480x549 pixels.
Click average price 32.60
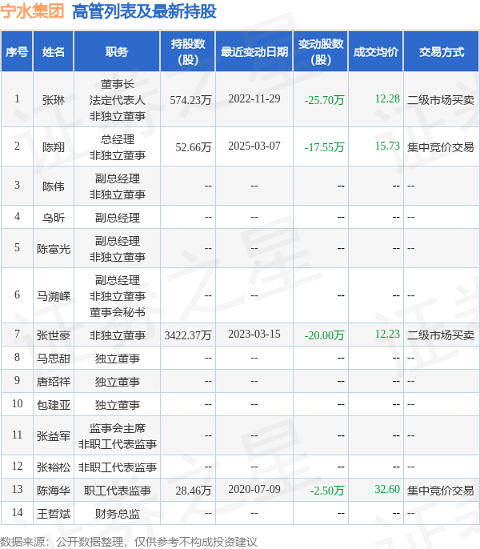(x=387, y=489)
